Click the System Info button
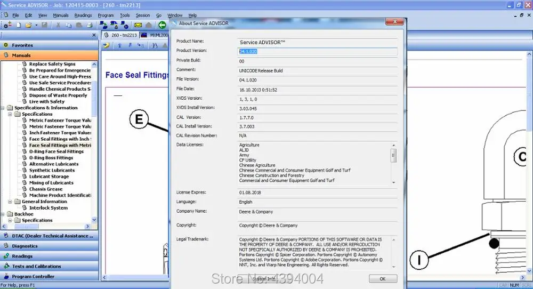This screenshot has width=533, height=289. [264, 279]
